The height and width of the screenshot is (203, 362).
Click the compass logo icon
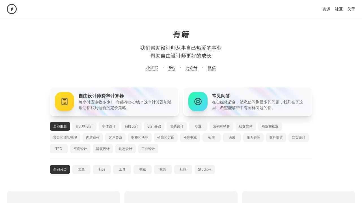tap(12, 9)
